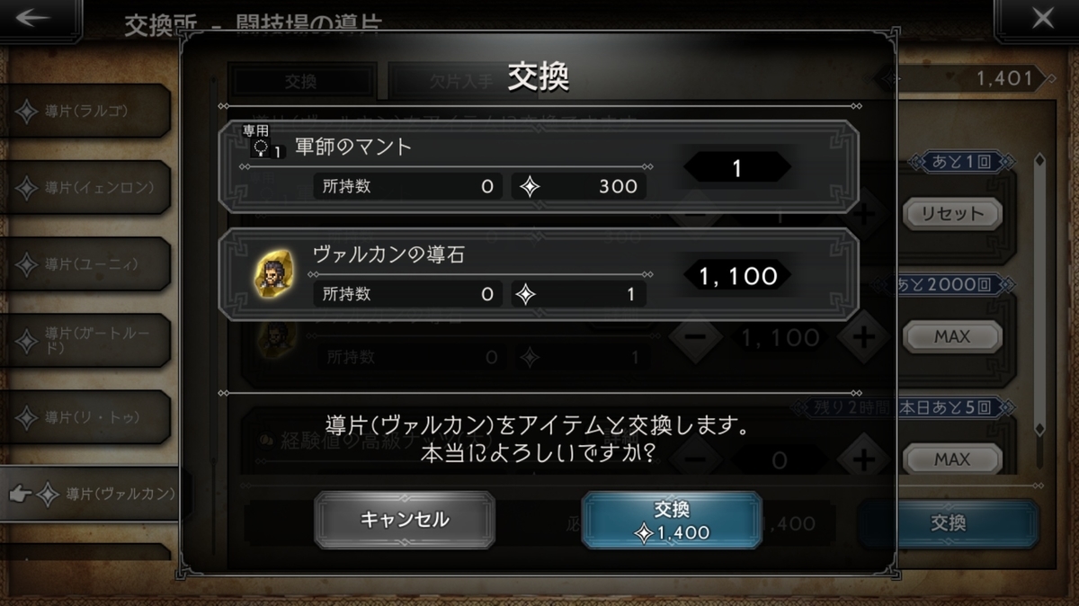Increase the 1,100 quantity using the plus stepper
This screenshot has height=606, width=1079.
point(862,337)
